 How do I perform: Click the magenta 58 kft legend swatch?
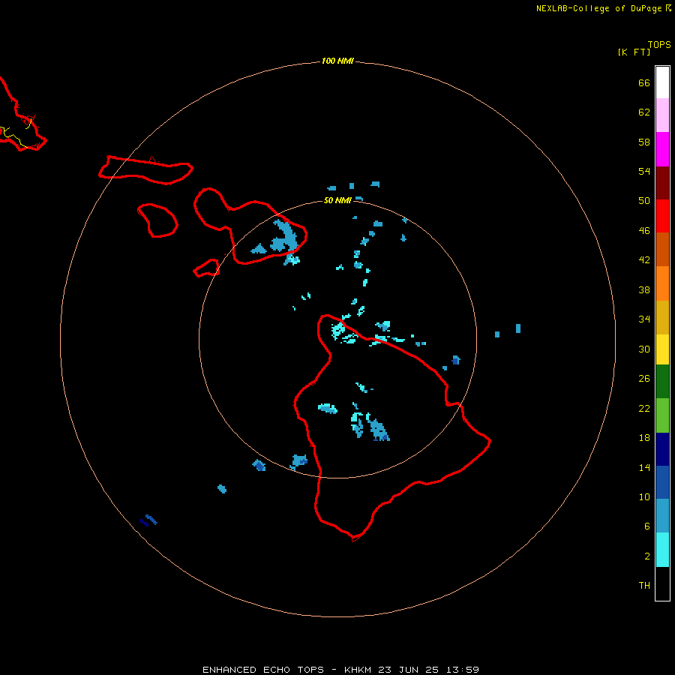point(662,149)
